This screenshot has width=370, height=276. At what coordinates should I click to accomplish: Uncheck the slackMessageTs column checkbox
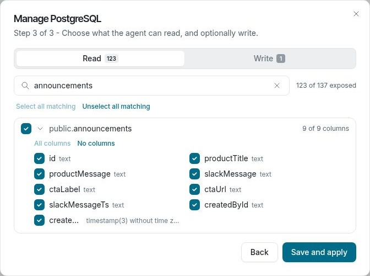click(x=39, y=205)
